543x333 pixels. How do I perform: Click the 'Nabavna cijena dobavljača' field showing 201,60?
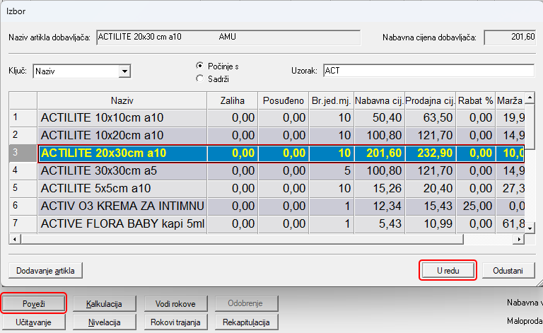[x=510, y=37]
